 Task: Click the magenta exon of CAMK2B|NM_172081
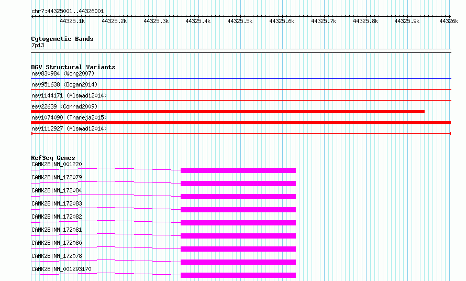238,236
